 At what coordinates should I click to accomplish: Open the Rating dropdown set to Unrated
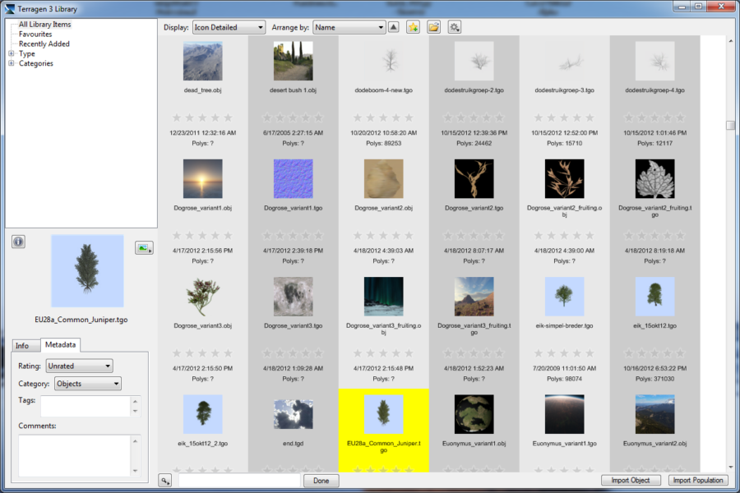[x=79, y=365]
